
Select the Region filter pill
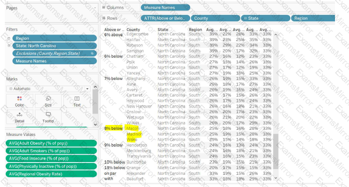click(55, 38)
